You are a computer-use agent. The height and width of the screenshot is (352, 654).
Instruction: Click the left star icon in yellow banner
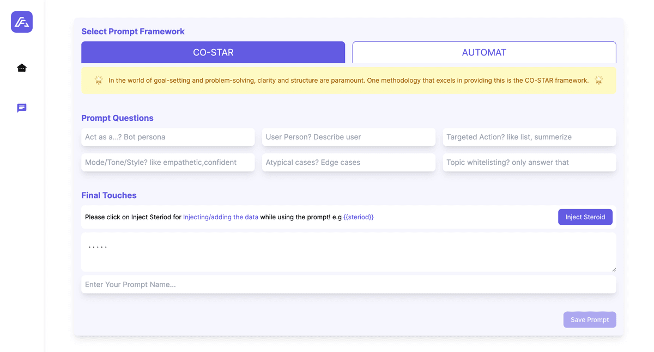99,81
